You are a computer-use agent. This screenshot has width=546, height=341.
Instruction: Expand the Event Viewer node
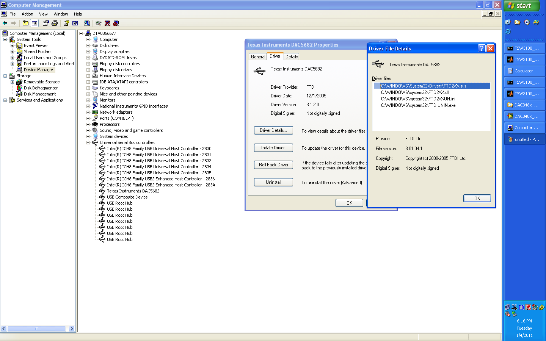tap(12, 45)
